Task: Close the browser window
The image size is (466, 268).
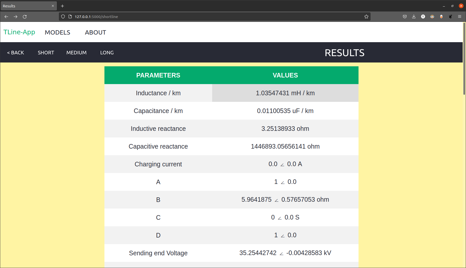Action: pyautogui.click(x=461, y=6)
